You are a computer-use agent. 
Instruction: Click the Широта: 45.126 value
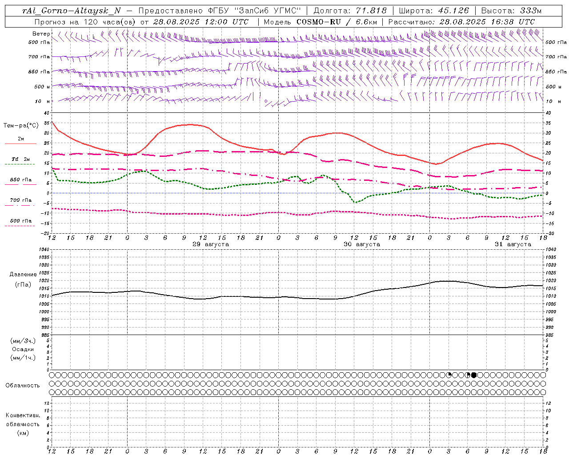coord(434,11)
